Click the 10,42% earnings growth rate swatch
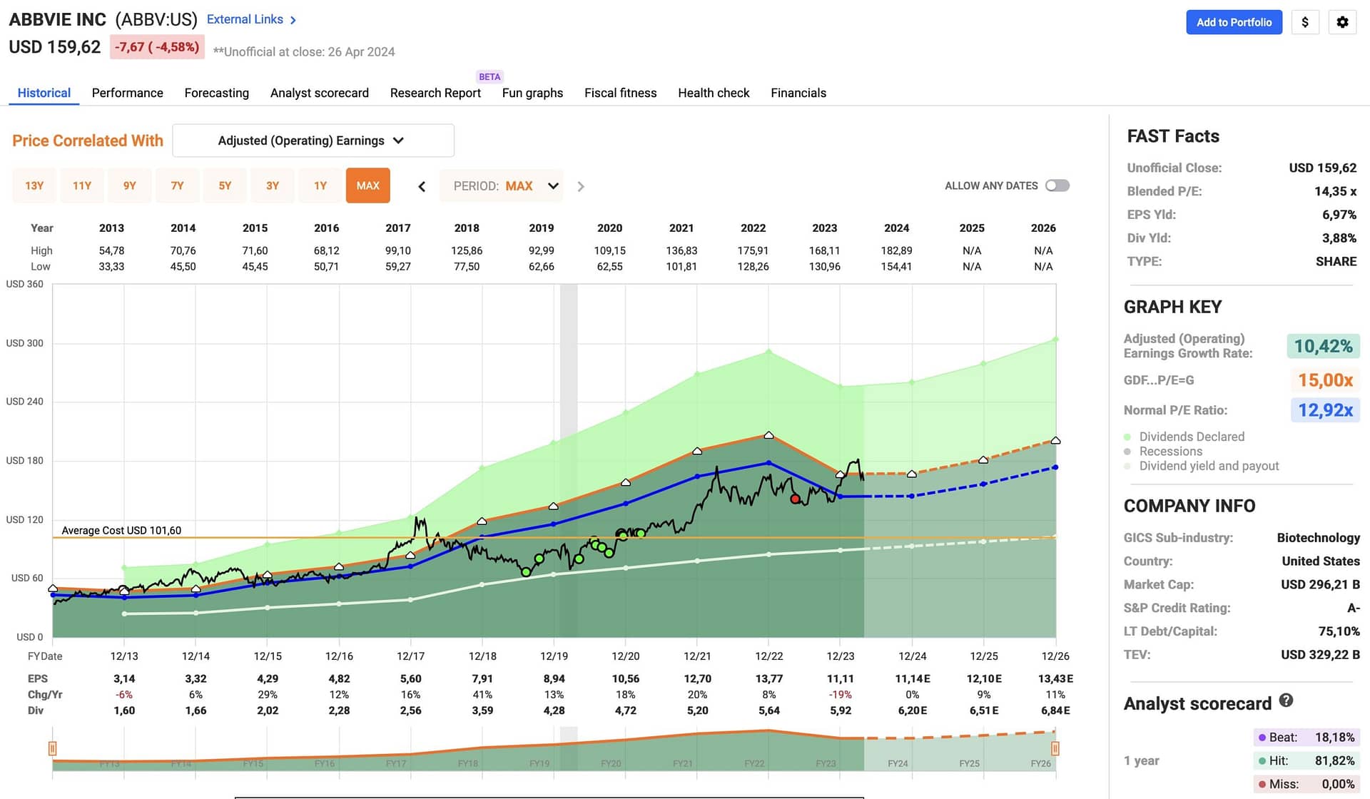Screen dimensions: 1370x799 point(1324,346)
